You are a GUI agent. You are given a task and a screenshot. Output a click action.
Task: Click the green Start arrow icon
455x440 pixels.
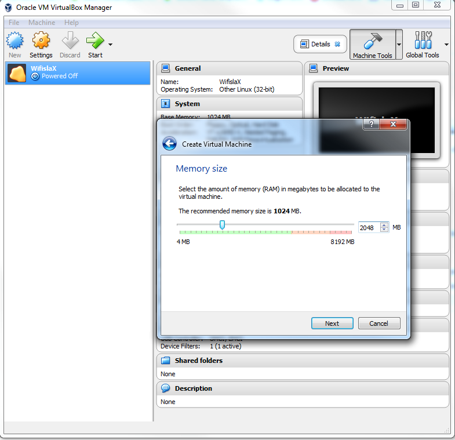(95, 41)
